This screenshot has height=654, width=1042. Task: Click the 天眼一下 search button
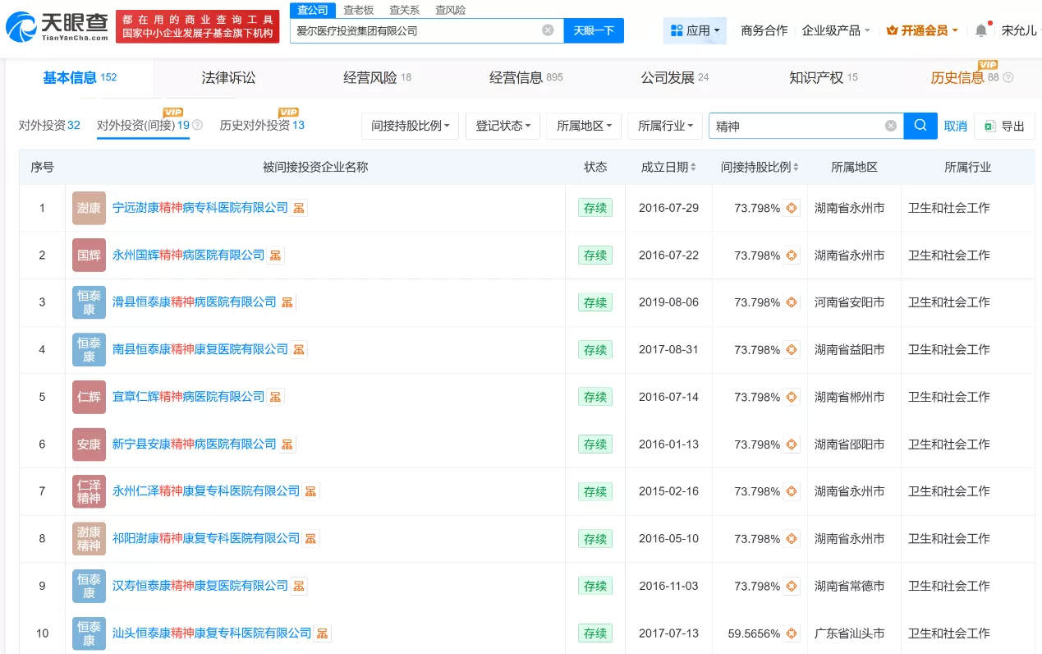tap(594, 30)
